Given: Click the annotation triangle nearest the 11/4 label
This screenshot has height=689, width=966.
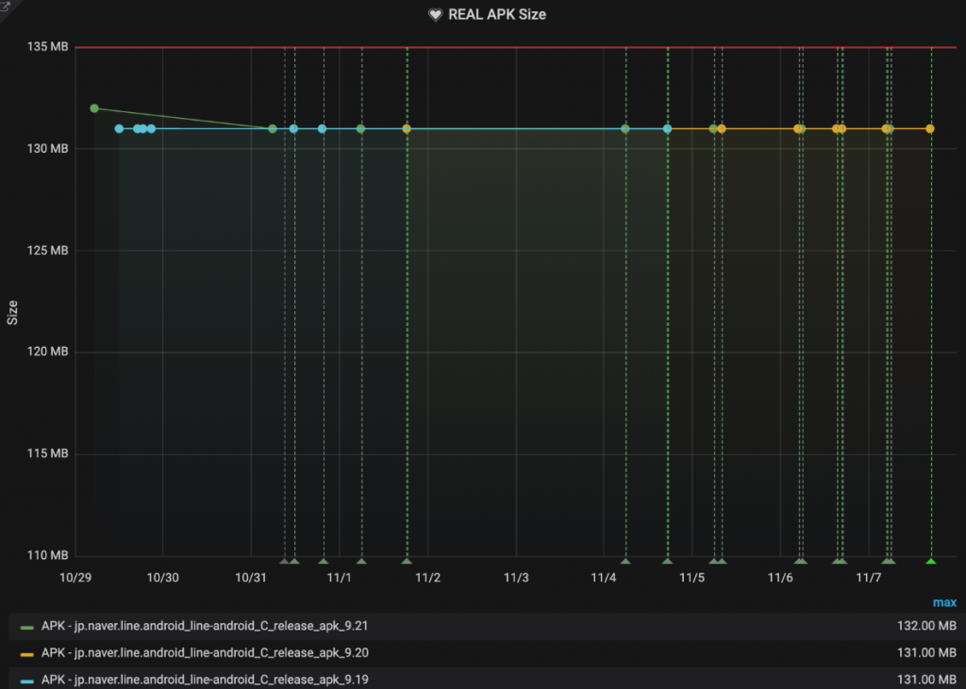Looking at the screenshot, I should click(625, 561).
